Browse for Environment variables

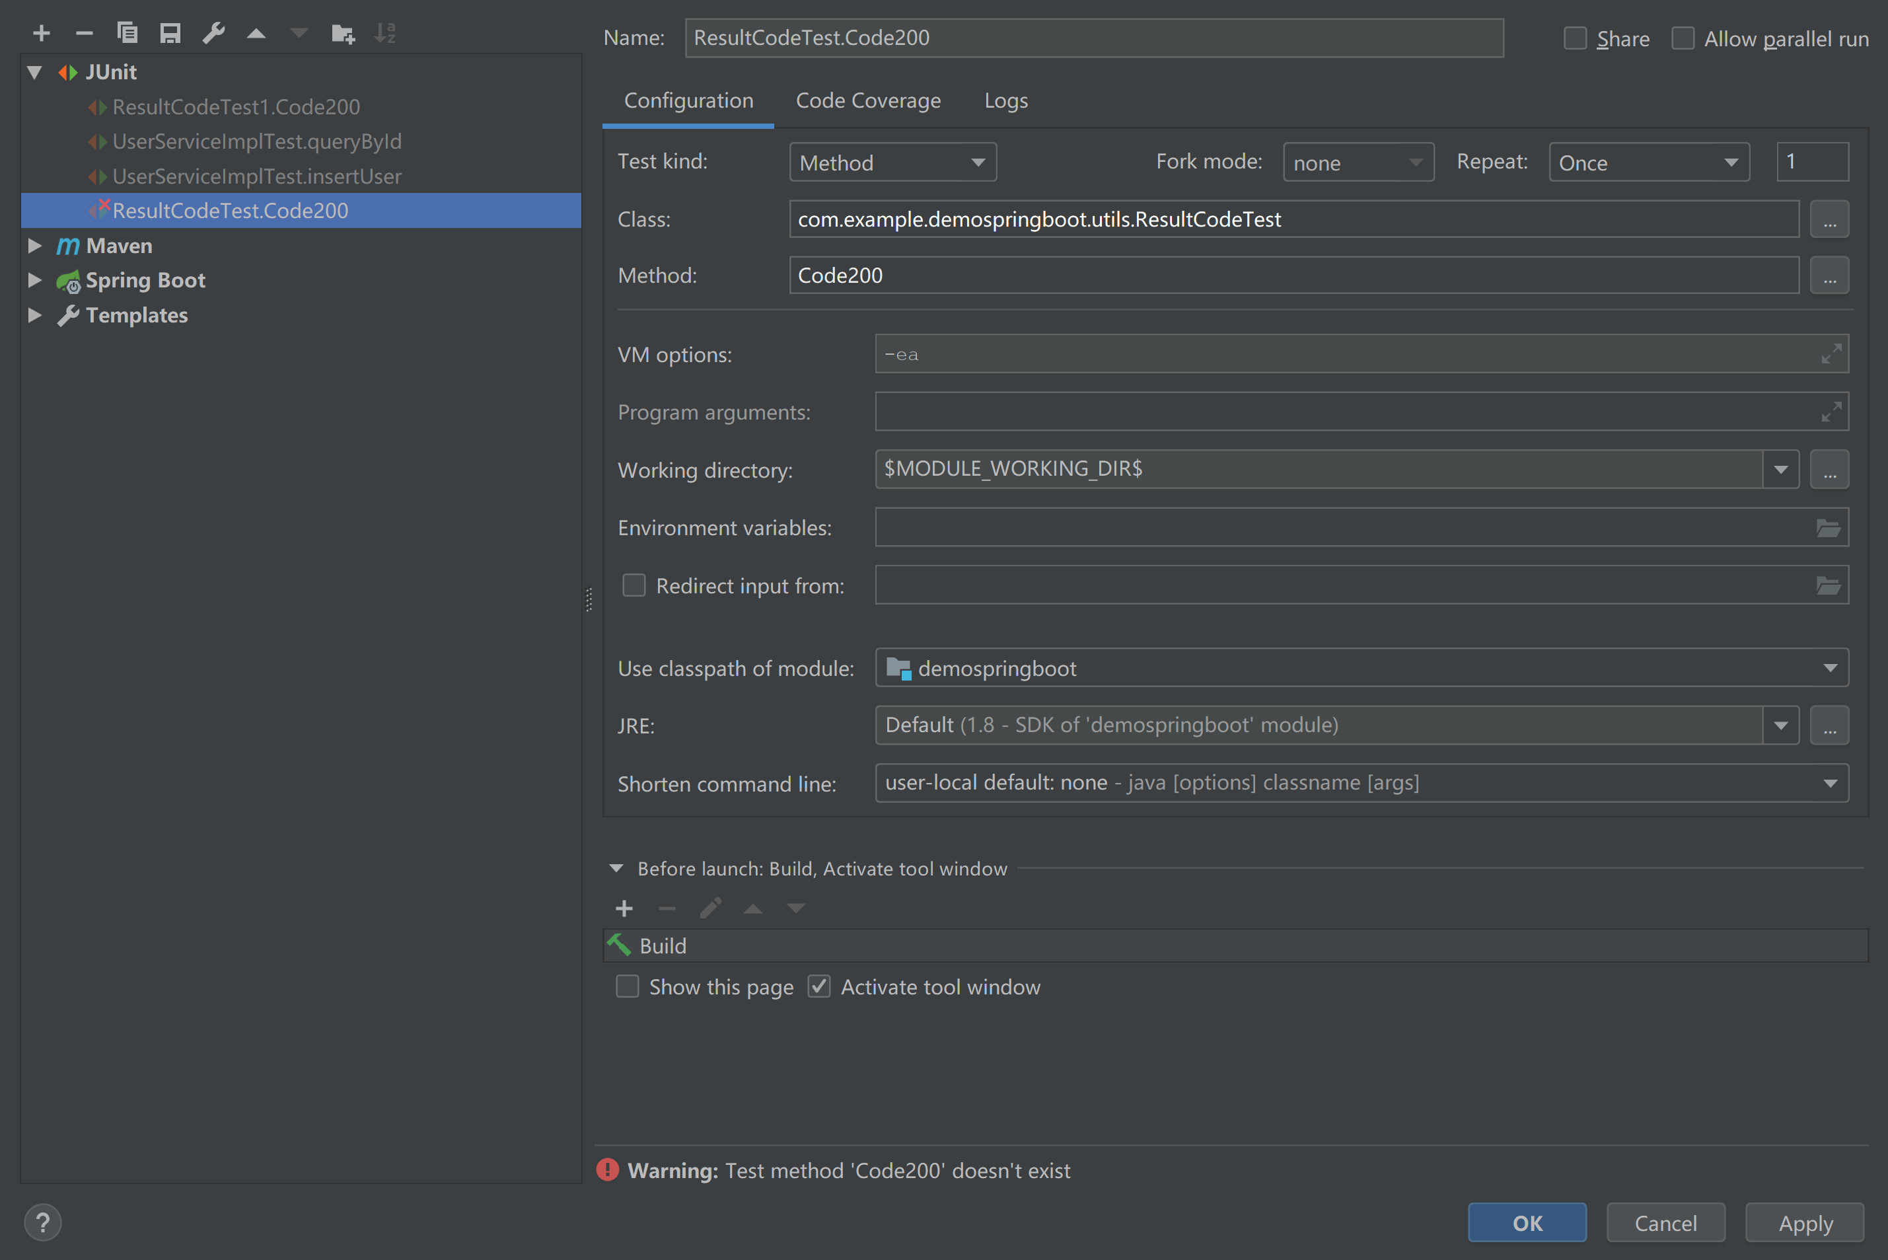coord(1828,528)
